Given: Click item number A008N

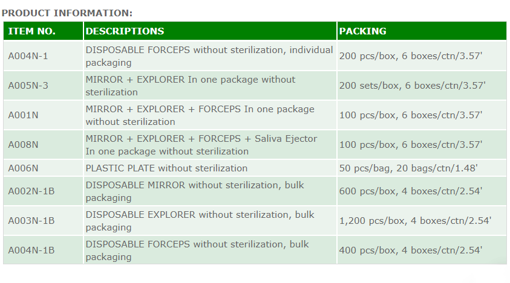Looking at the screenshot, I should click(23, 145).
